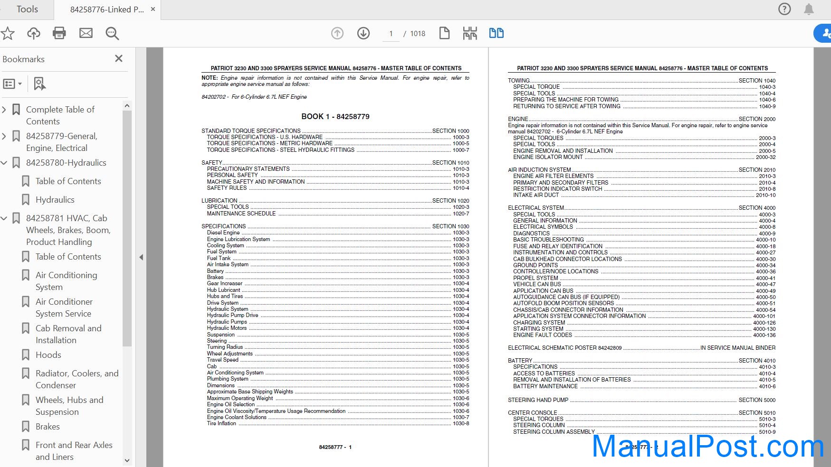Go to Cab Removal and Installation bookmark
The height and width of the screenshot is (467, 831).
(x=68, y=334)
